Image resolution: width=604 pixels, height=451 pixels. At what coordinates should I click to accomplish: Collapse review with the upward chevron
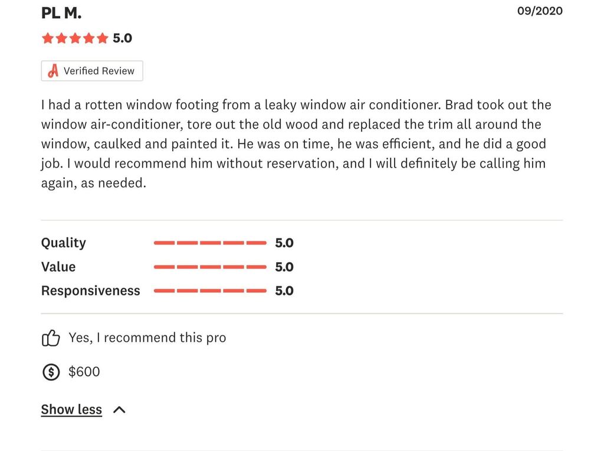pos(119,409)
